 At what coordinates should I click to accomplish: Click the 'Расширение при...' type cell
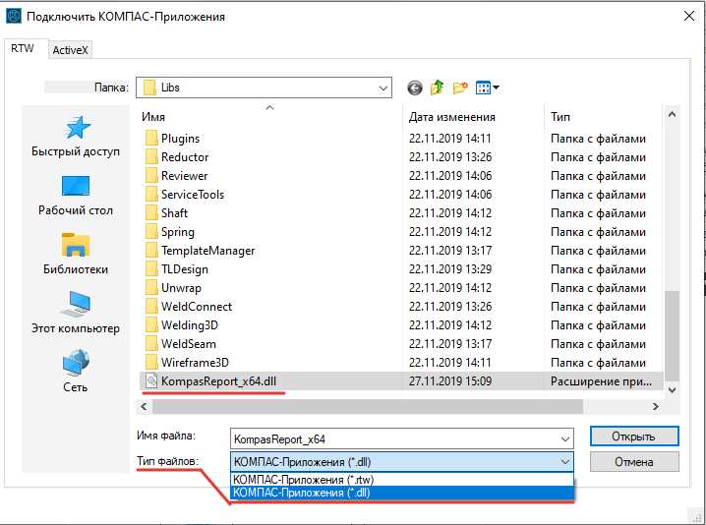coord(601,381)
